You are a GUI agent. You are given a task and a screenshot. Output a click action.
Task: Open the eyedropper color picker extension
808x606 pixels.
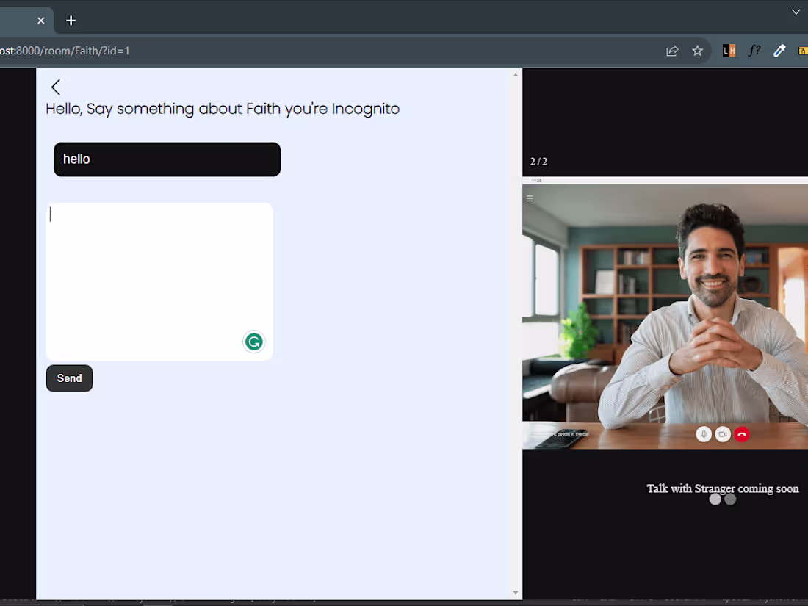(779, 51)
